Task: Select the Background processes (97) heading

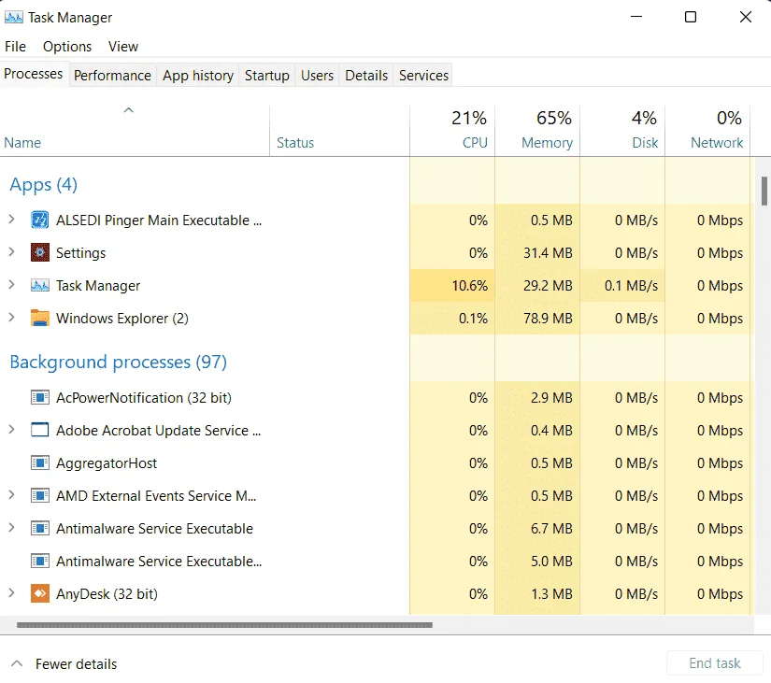Action: point(118,362)
